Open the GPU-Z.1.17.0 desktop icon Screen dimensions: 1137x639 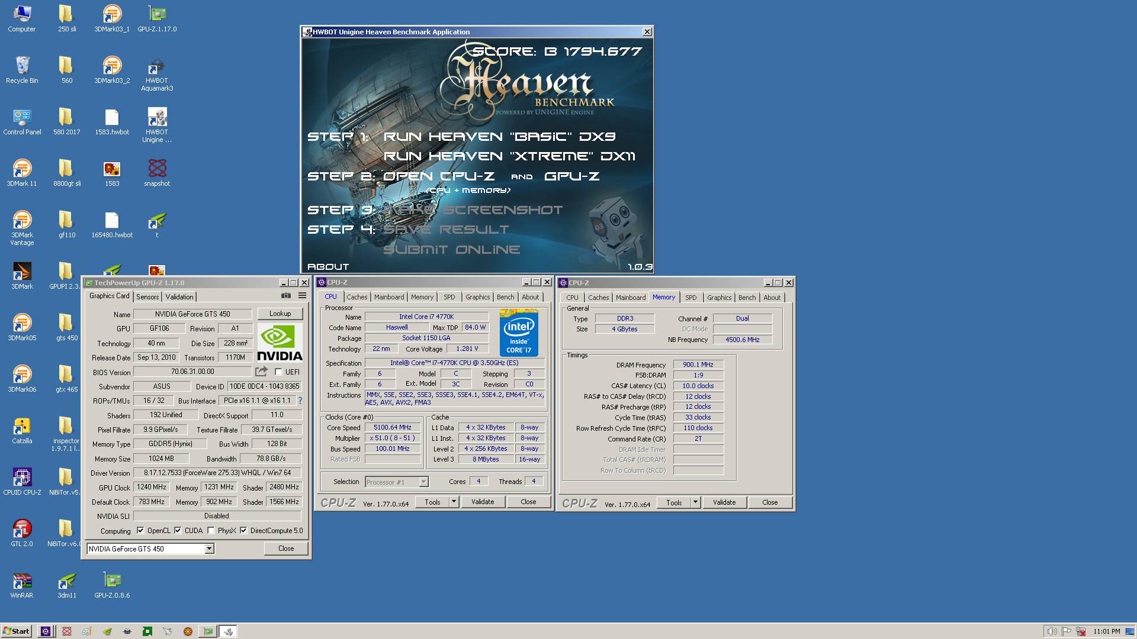point(157,19)
